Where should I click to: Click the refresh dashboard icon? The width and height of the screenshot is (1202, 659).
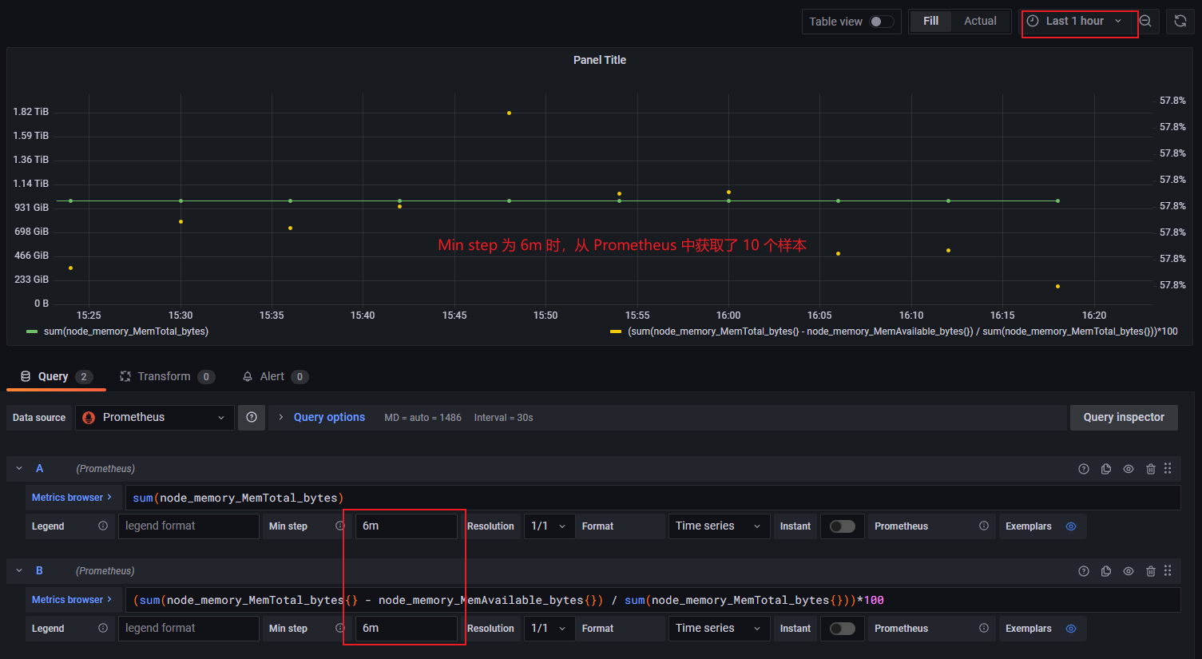coord(1180,22)
